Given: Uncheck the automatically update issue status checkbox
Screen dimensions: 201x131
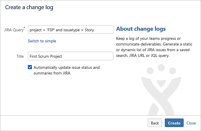Looking at the screenshot, I should [30, 67].
